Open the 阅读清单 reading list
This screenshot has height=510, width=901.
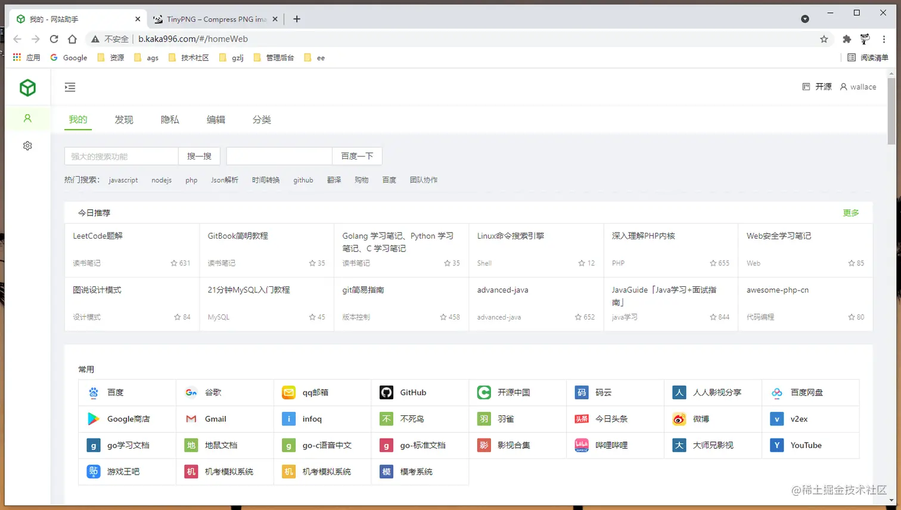pyautogui.click(x=868, y=58)
